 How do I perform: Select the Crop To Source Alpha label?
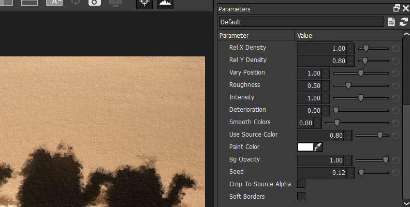260,184
